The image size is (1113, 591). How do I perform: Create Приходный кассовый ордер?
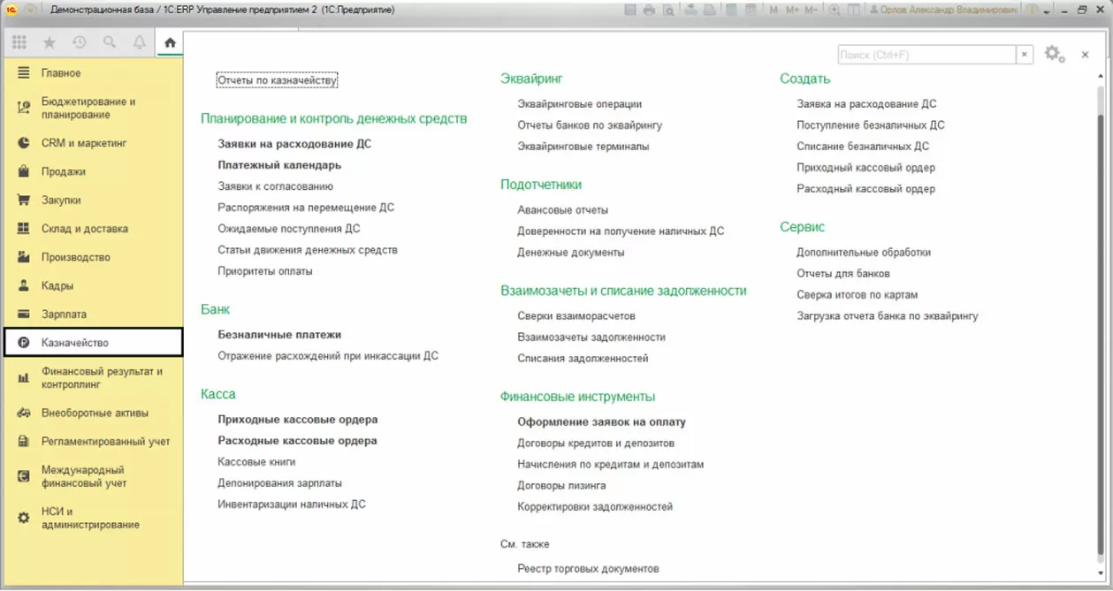click(865, 168)
